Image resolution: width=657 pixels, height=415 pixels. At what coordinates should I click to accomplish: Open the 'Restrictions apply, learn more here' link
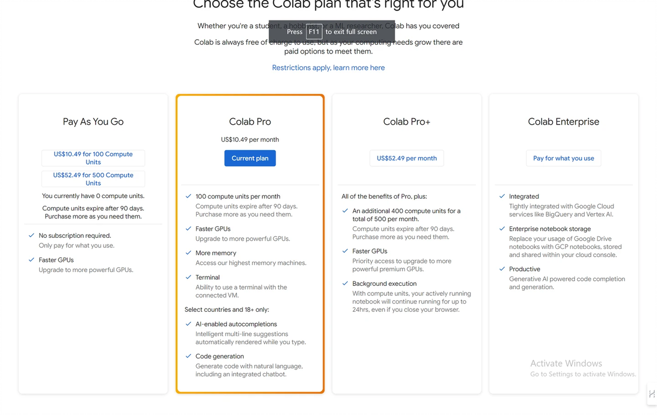coord(328,68)
